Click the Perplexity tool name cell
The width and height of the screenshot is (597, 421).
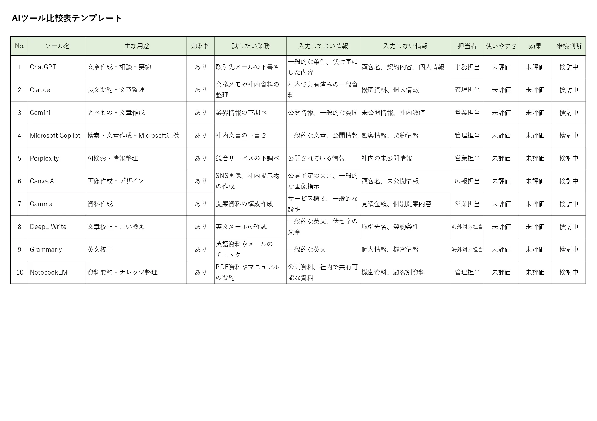coord(57,159)
